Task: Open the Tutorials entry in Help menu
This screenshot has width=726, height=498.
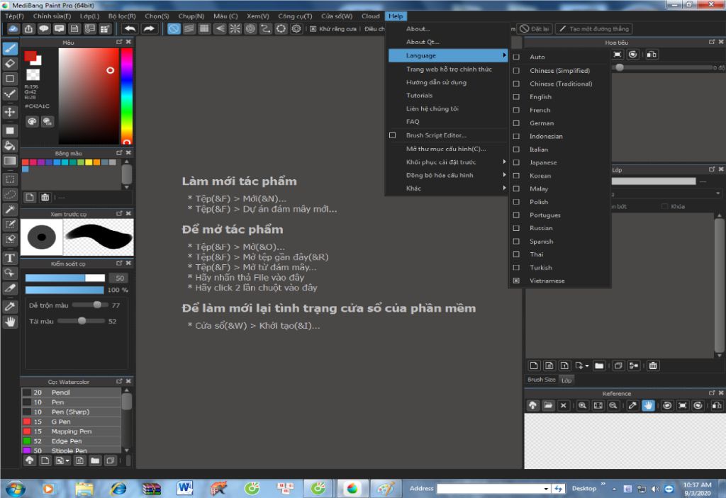Action: coord(419,96)
